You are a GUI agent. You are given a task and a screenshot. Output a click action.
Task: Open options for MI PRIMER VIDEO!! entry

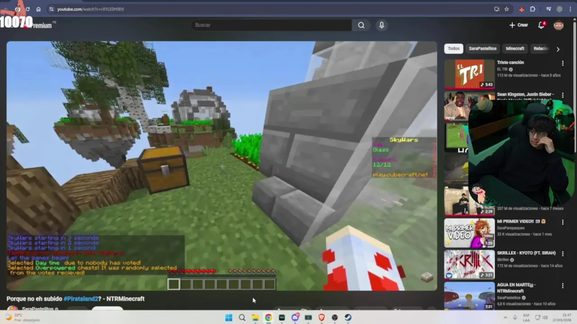tap(563, 222)
